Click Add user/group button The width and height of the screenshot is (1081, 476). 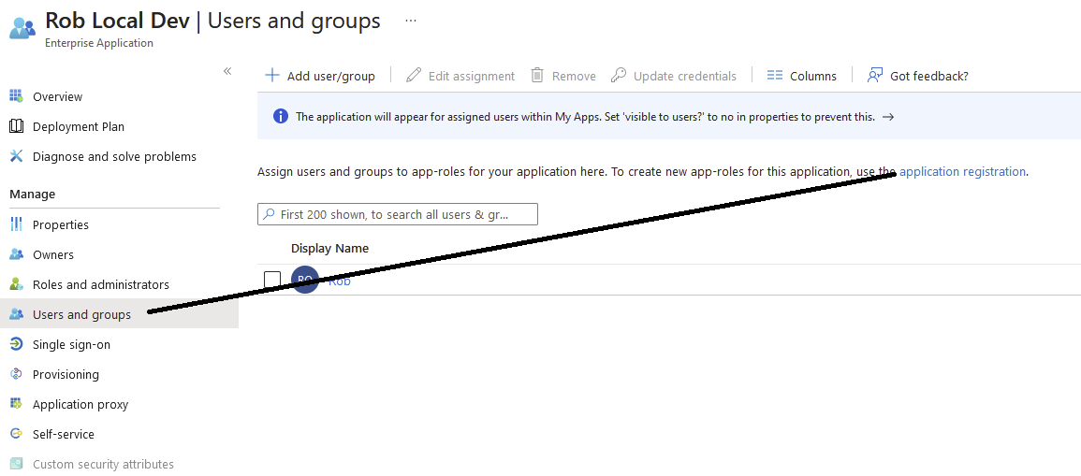click(321, 76)
